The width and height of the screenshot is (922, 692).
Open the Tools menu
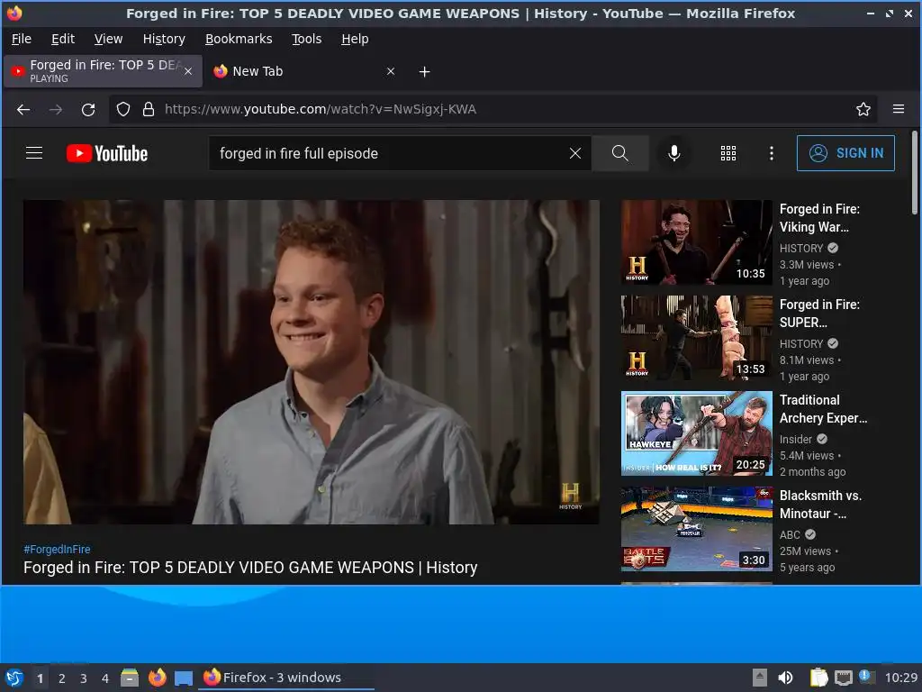(x=306, y=39)
